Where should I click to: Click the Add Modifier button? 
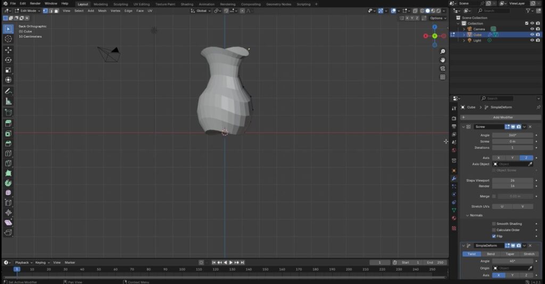[503, 117]
